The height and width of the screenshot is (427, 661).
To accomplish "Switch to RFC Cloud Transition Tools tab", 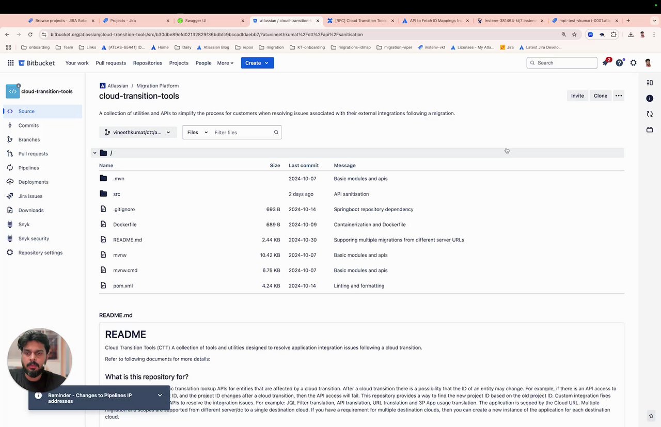I will [360, 21].
